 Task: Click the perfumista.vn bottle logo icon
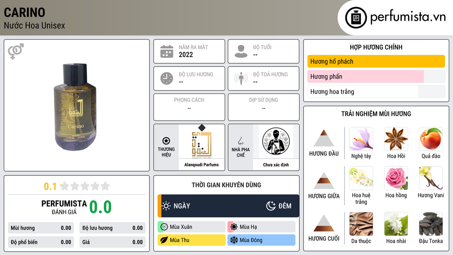(x=356, y=18)
